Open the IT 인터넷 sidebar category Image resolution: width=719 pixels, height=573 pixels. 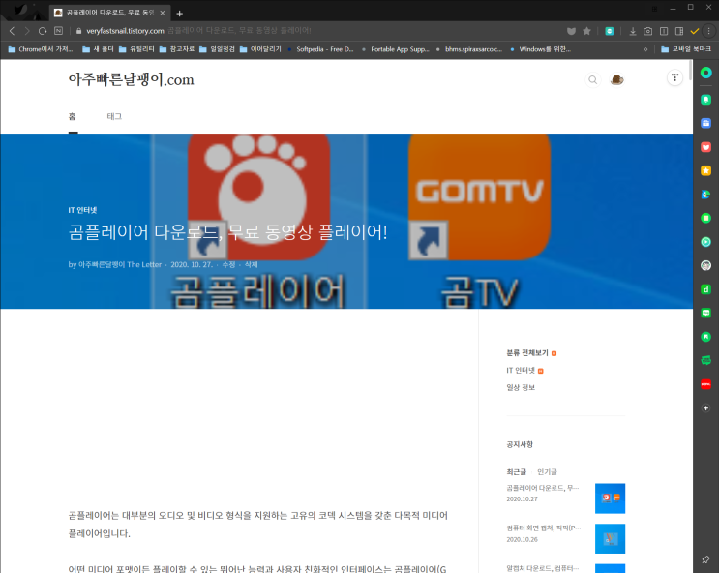(x=521, y=371)
